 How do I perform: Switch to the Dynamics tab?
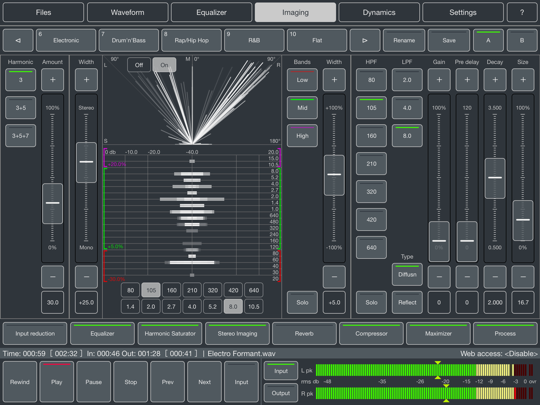[379, 13]
